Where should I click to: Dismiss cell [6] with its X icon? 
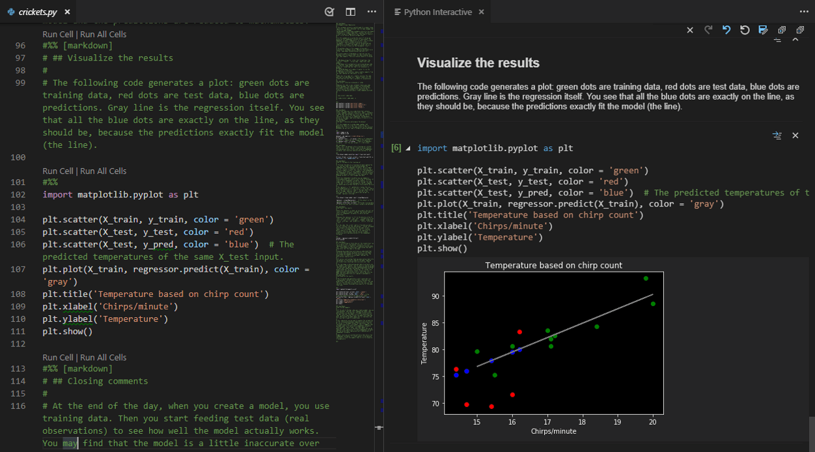click(x=795, y=135)
